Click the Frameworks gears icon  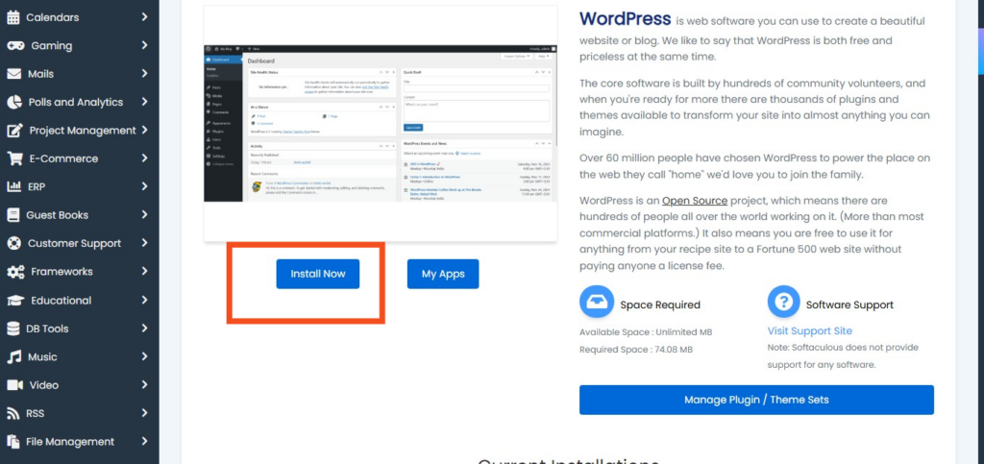coord(15,272)
